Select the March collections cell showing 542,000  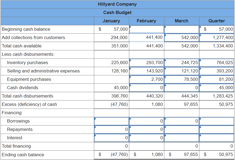pos(181,37)
